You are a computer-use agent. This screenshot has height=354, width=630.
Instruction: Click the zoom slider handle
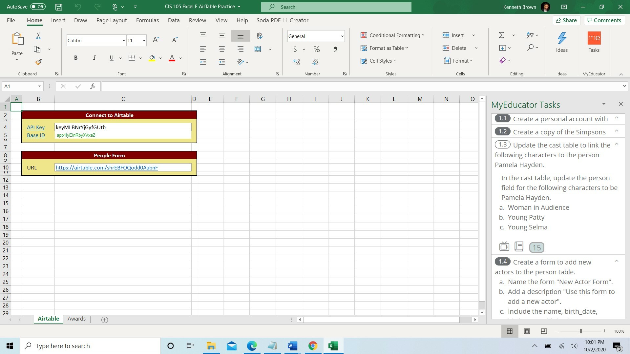point(580,331)
